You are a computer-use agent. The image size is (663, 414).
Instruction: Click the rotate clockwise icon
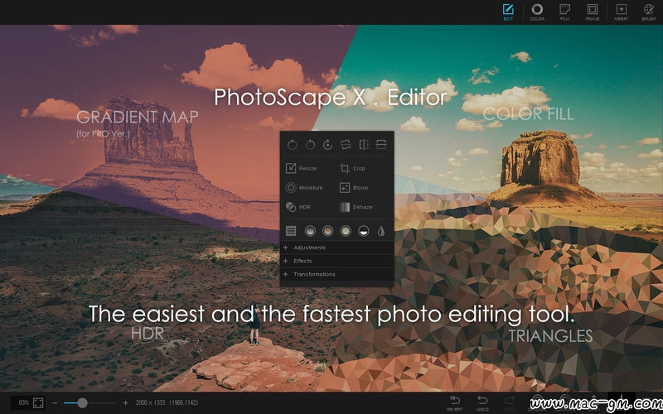[x=293, y=145]
